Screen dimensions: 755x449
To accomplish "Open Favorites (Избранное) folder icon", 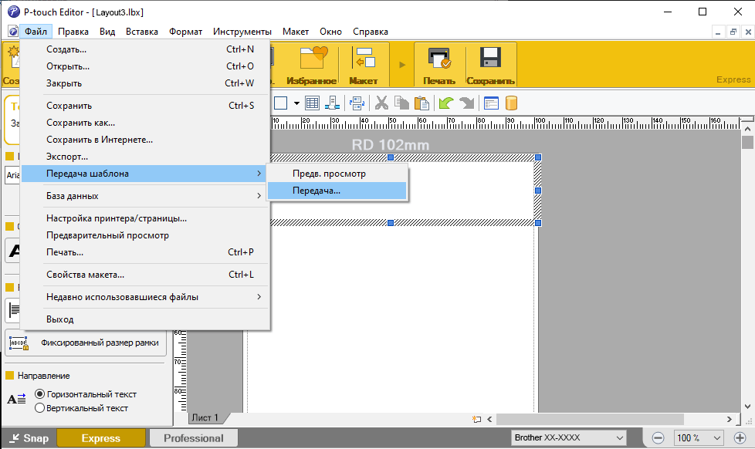I will pos(312,64).
